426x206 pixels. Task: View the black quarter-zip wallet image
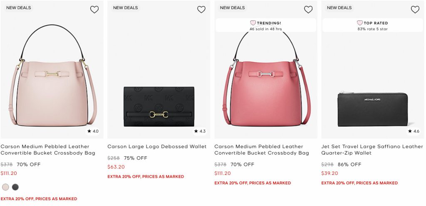pos(373,109)
